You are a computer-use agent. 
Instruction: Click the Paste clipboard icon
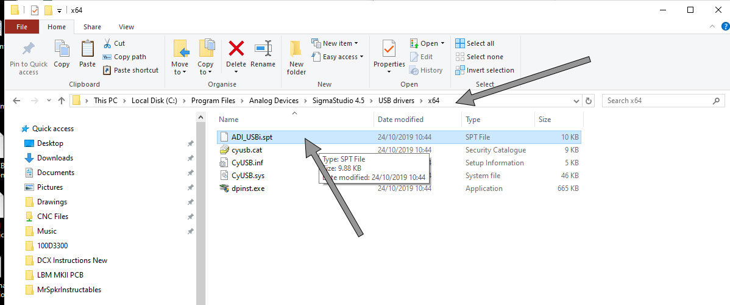(87, 49)
